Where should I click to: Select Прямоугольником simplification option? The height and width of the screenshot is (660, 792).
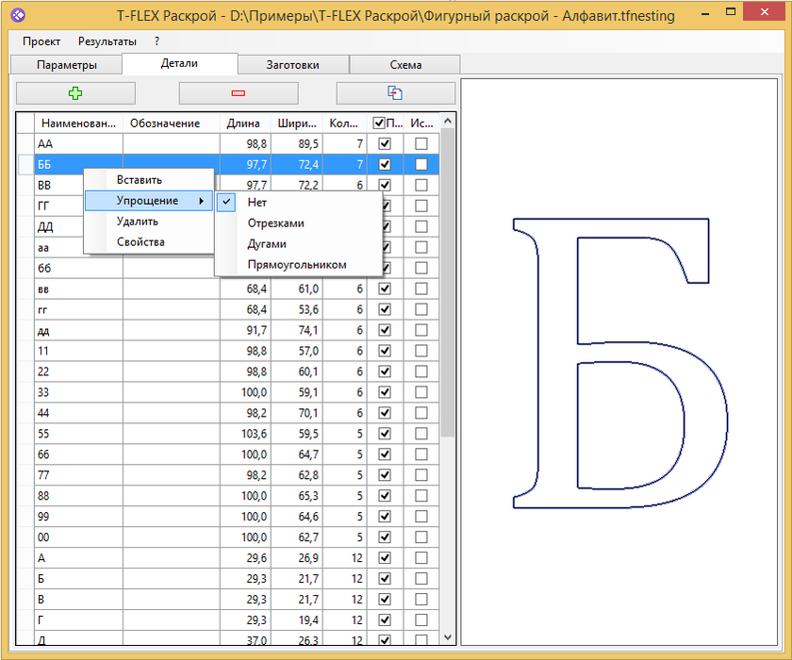[x=296, y=265]
